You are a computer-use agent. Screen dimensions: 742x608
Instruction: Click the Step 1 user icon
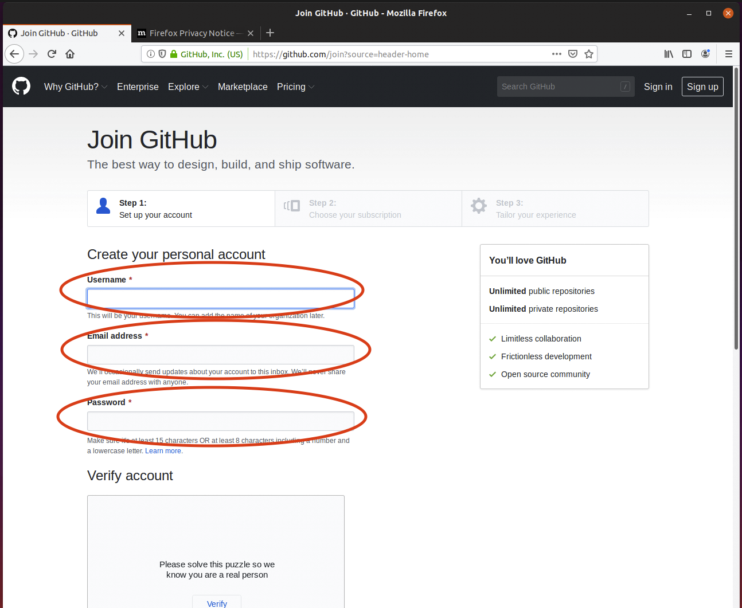coord(103,206)
